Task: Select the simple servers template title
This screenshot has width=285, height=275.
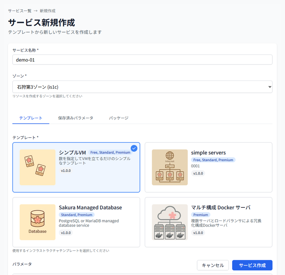Action: click(208, 153)
